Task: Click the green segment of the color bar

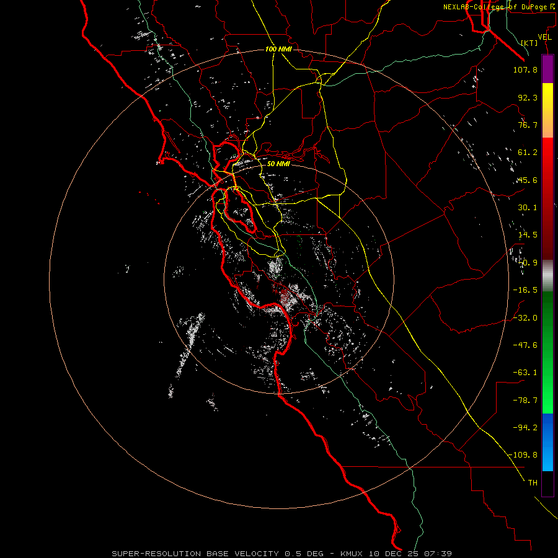Action: click(x=547, y=352)
